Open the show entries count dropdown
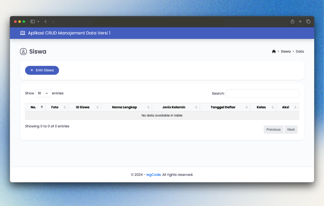This screenshot has height=206, width=324. coord(43,93)
